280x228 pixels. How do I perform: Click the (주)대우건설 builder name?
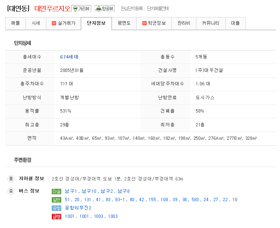pyautogui.click(x=209, y=70)
